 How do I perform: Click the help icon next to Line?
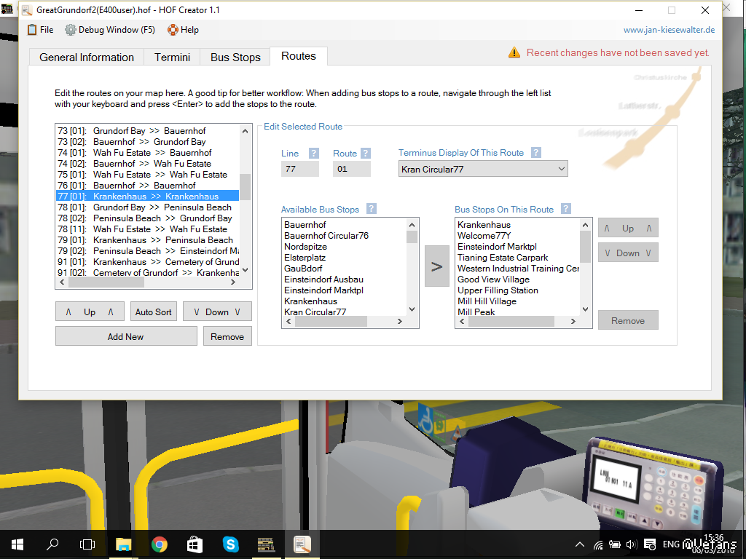(314, 154)
